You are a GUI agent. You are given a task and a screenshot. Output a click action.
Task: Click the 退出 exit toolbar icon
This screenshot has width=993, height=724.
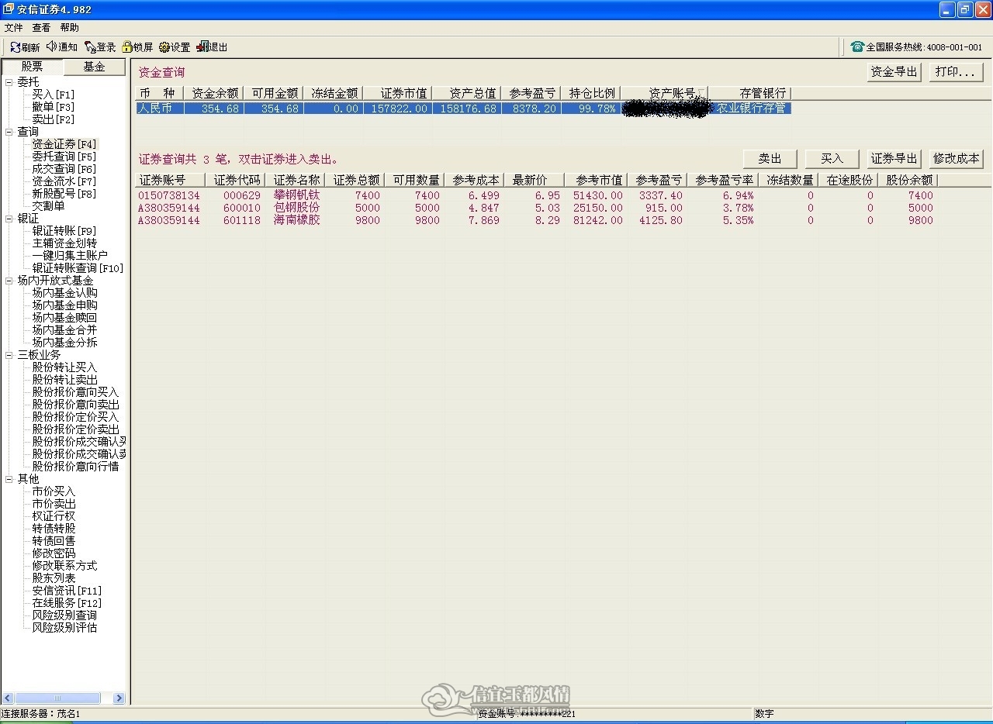coord(202,47)
